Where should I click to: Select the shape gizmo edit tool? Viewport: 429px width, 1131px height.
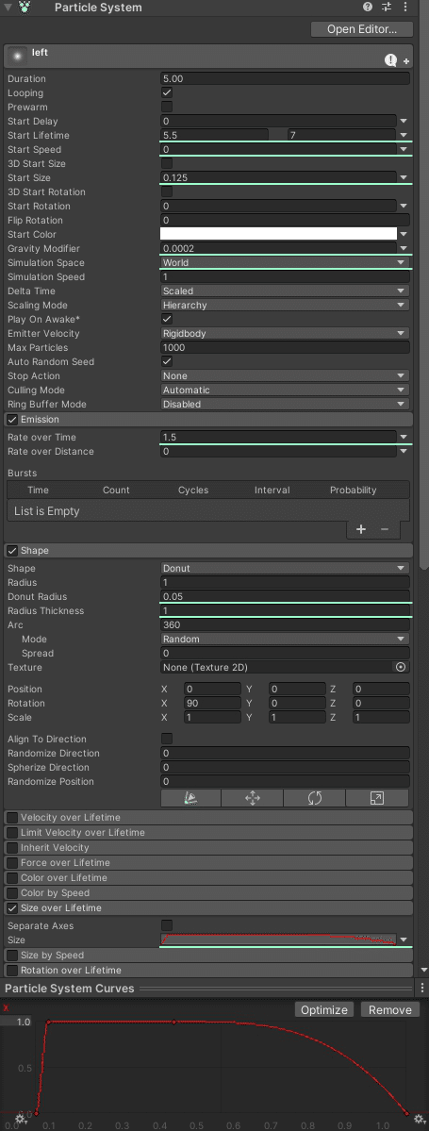coord(191,798)
